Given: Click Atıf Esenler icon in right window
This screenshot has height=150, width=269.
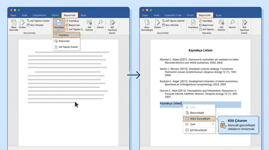Looking at the screenshot, I should tap(221, 23).
